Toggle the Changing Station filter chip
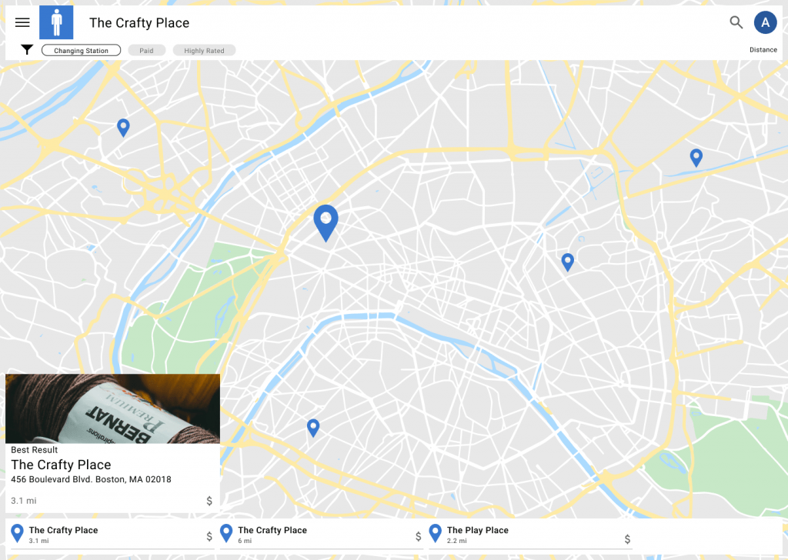This screenshot has height=560, width=788. pyautogui.click(x=81, y=51)
